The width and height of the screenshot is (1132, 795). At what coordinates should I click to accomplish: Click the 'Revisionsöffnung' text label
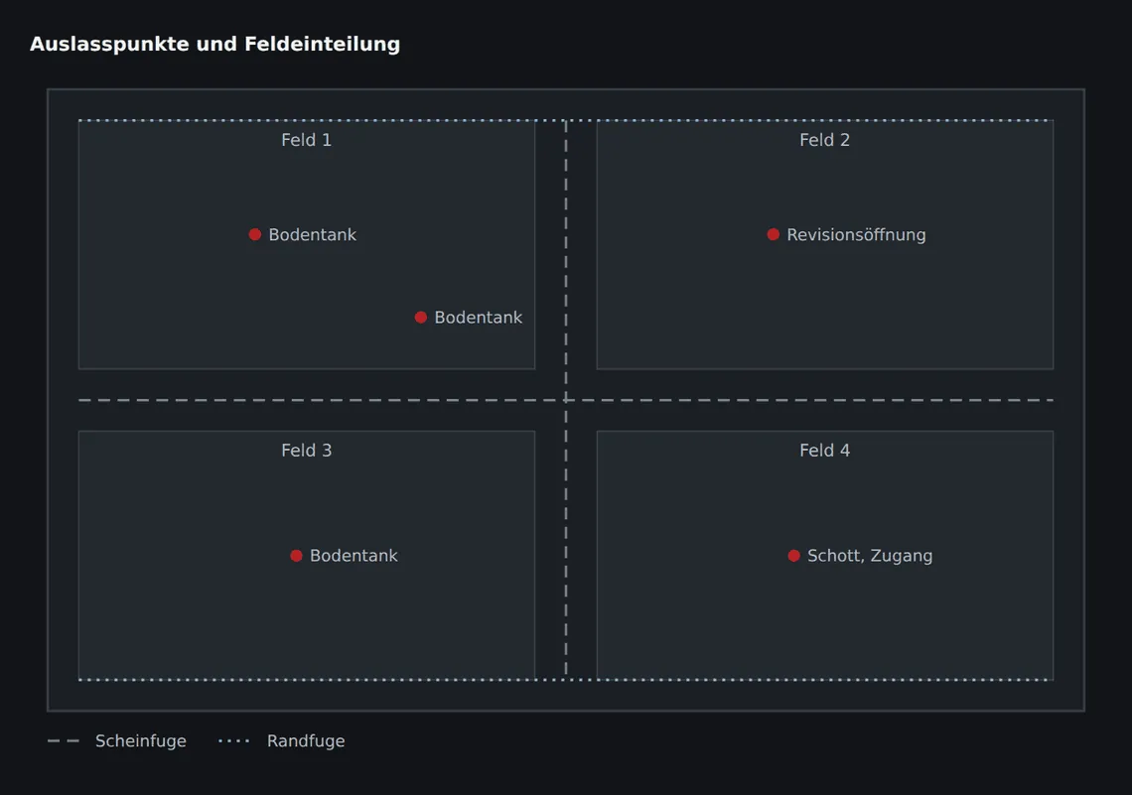coord(856,235)
